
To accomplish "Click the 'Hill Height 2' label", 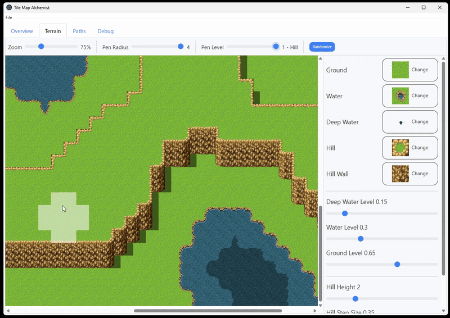I will point(343,287).
